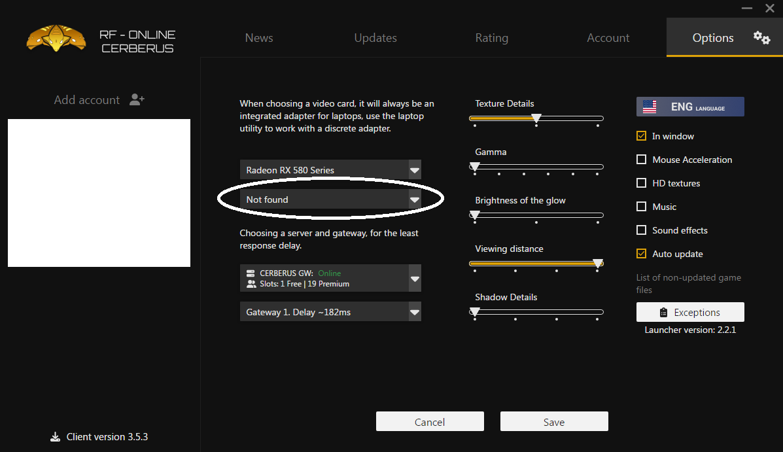Turn on the Music checkbox
Viewport: 783px width, 452px height.
coord(641,206)
